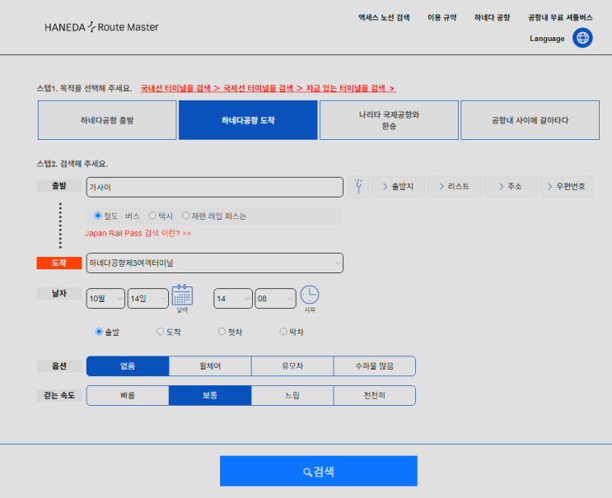The height and width of the screenshot is (498, 612).
Task: Click the Language label text
Action: pyautogui.click(x=547, y=39)
